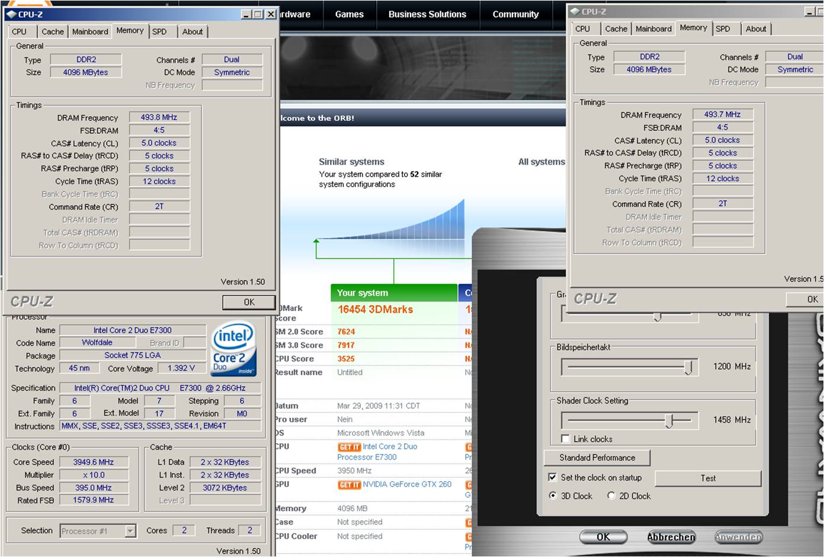Click DRAM Frequency 493.8 MHz value
Screen dimensions: 824x557
click(159, 117)
